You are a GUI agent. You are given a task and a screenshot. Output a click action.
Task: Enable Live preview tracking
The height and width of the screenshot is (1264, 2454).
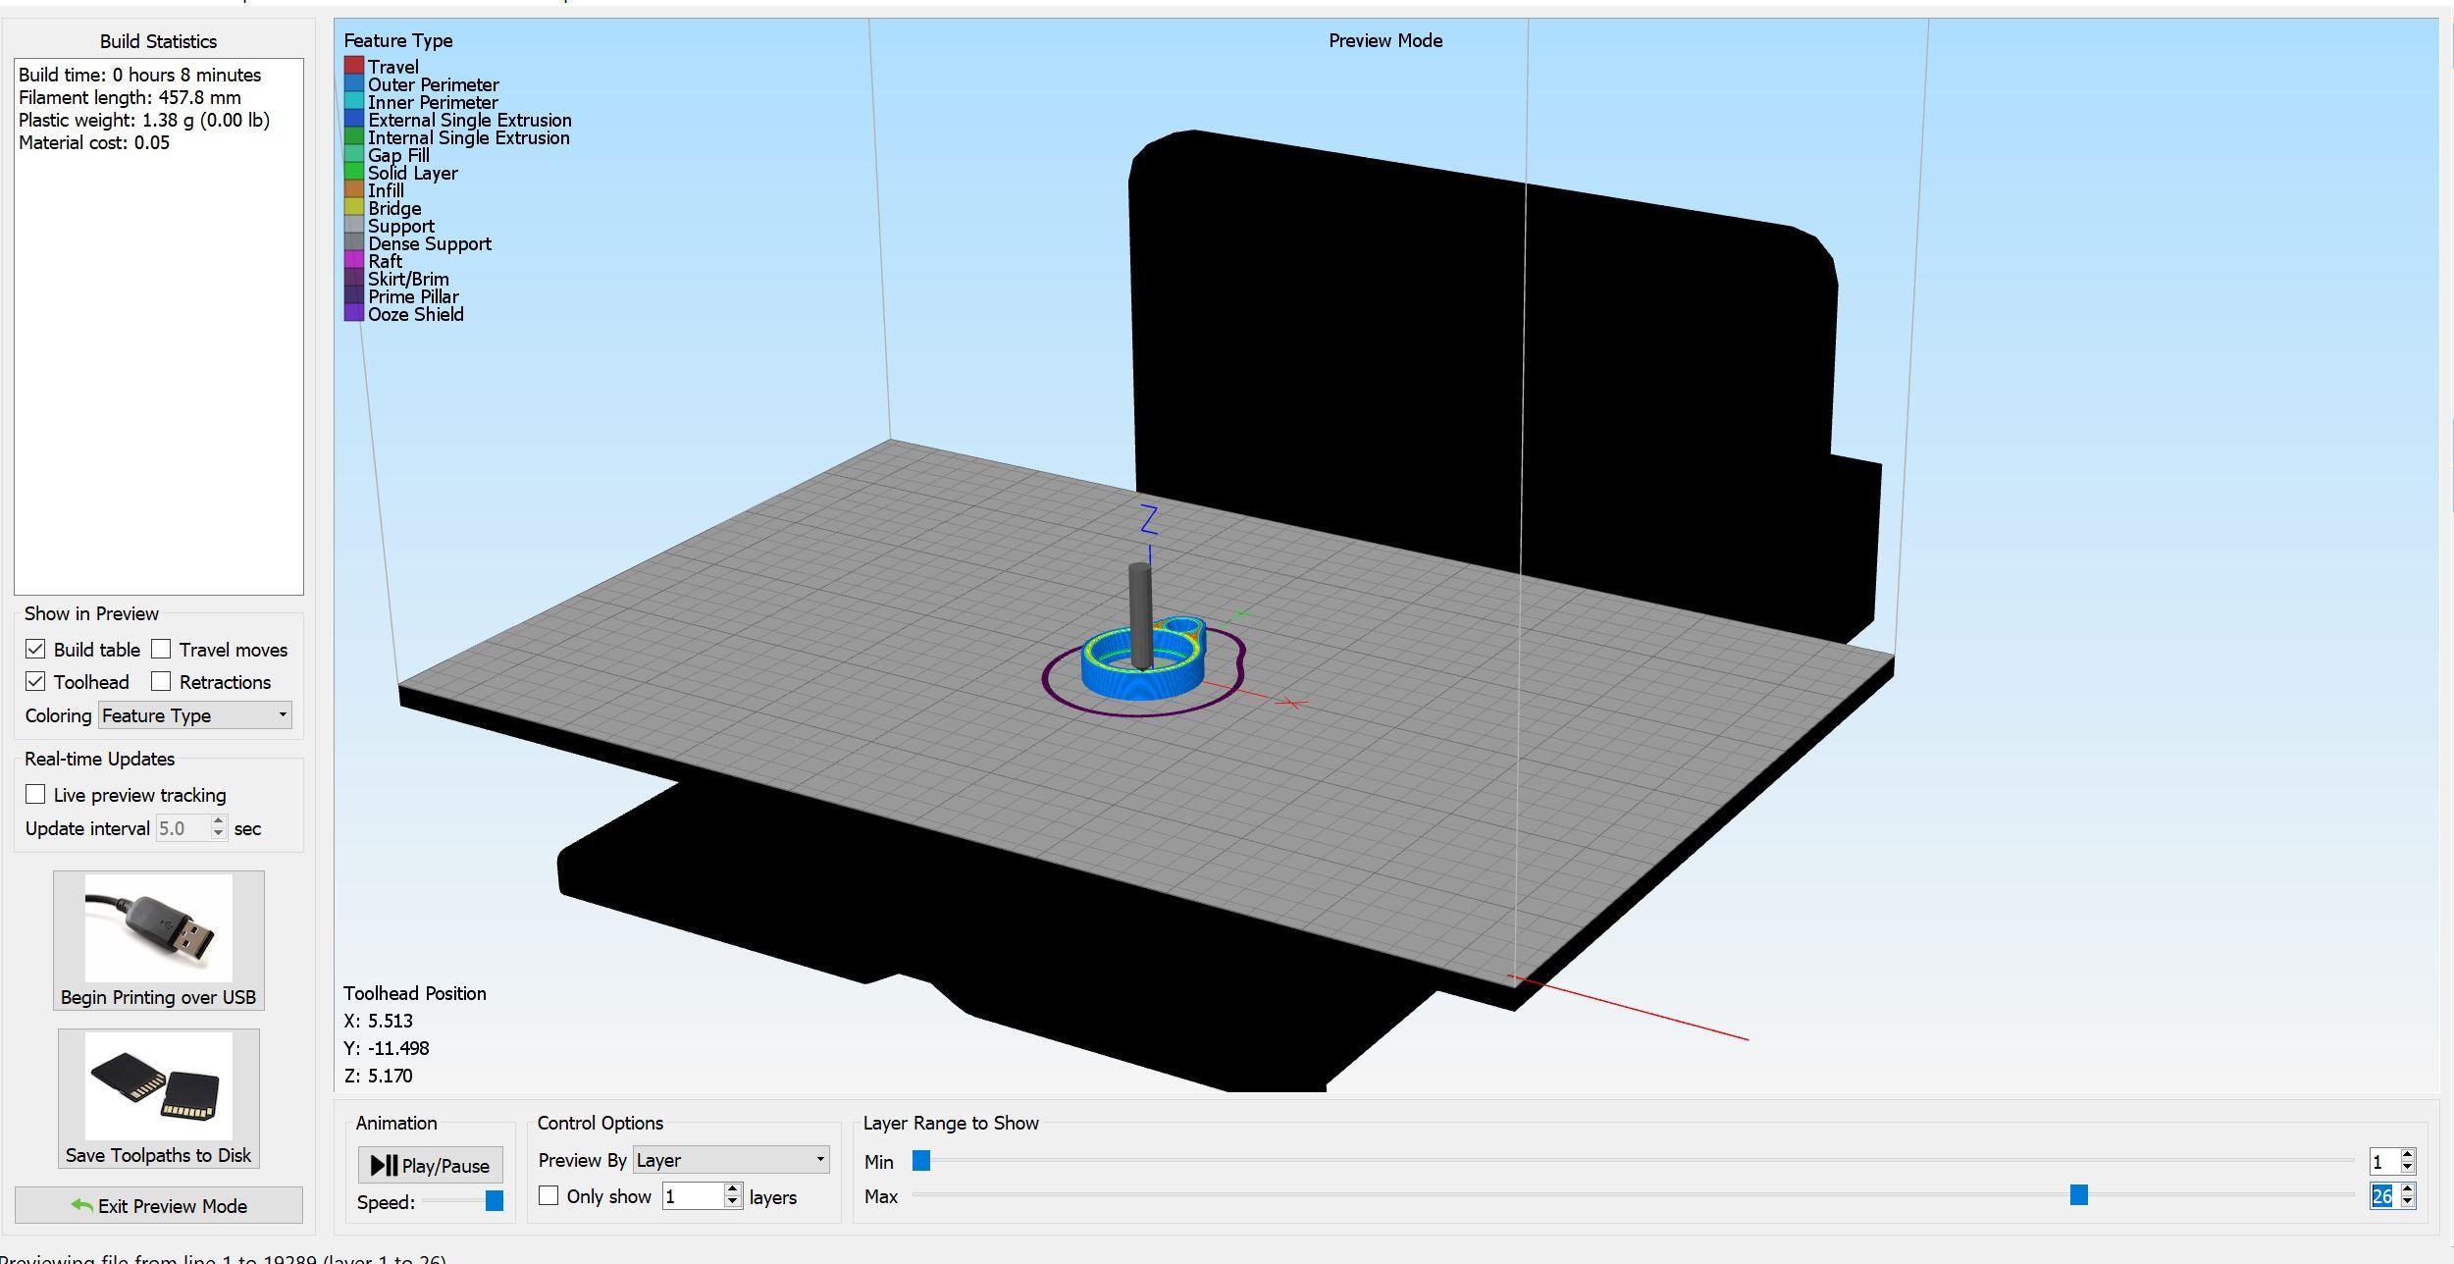[35, 794]
